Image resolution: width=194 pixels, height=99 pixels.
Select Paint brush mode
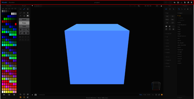click(24, 26)
